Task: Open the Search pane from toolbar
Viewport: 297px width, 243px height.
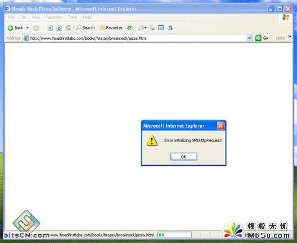Action: (86, 28)
